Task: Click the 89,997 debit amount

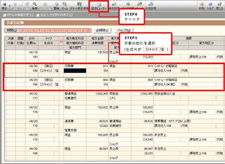Action: (x=104, y=149)
